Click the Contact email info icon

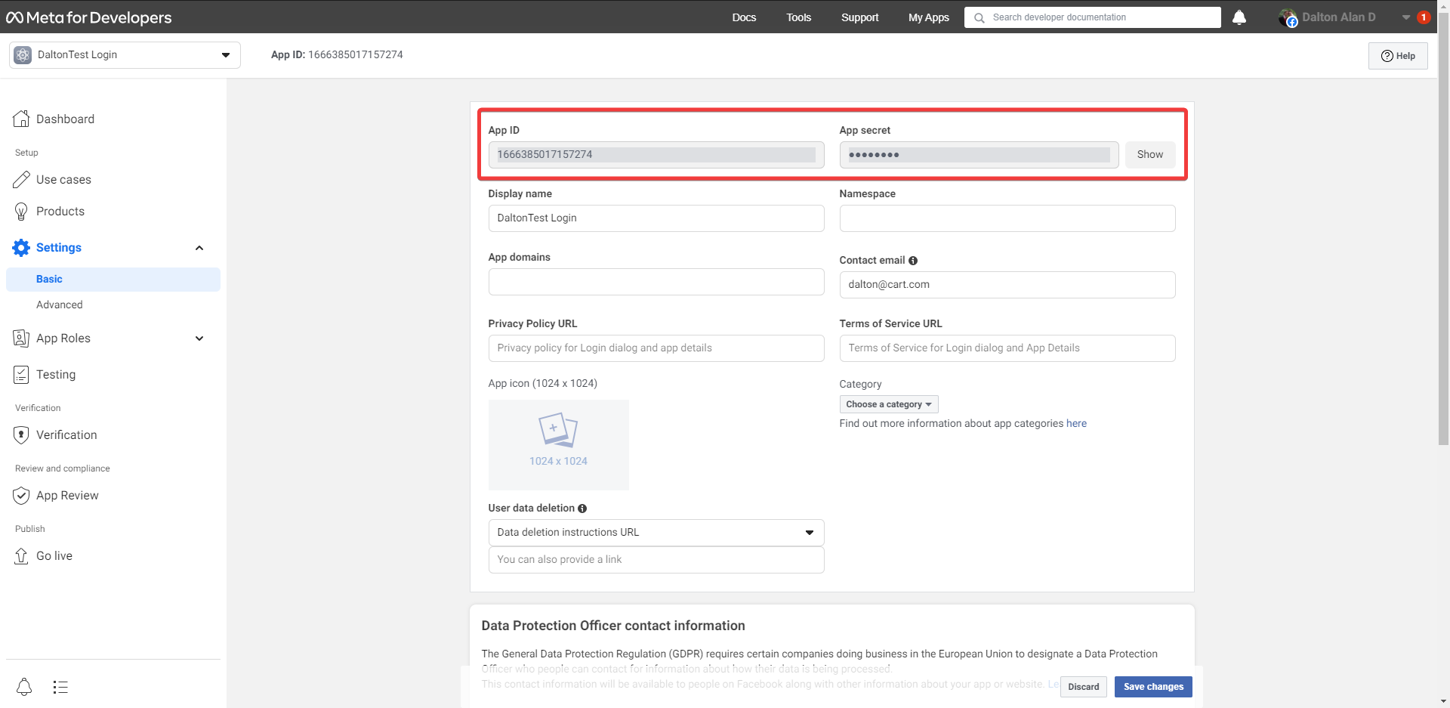(x=913, y=261)
